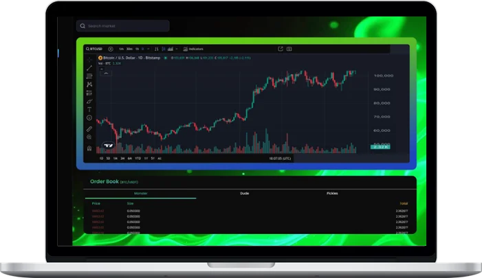Expand the timeframe interval dropdown

pyautogui.click(x=148, y=49)
